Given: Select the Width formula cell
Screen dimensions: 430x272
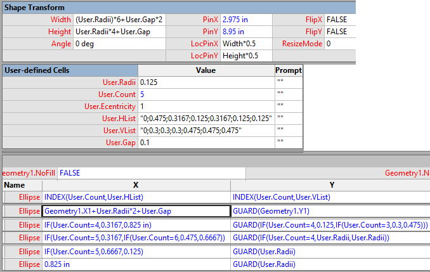Looking at the screenshot, I should coord(119,20).
